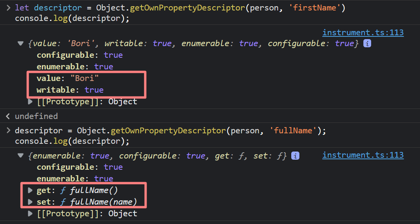
Task: Collapse the fullName descriptor object
Action: pos(21,155)
